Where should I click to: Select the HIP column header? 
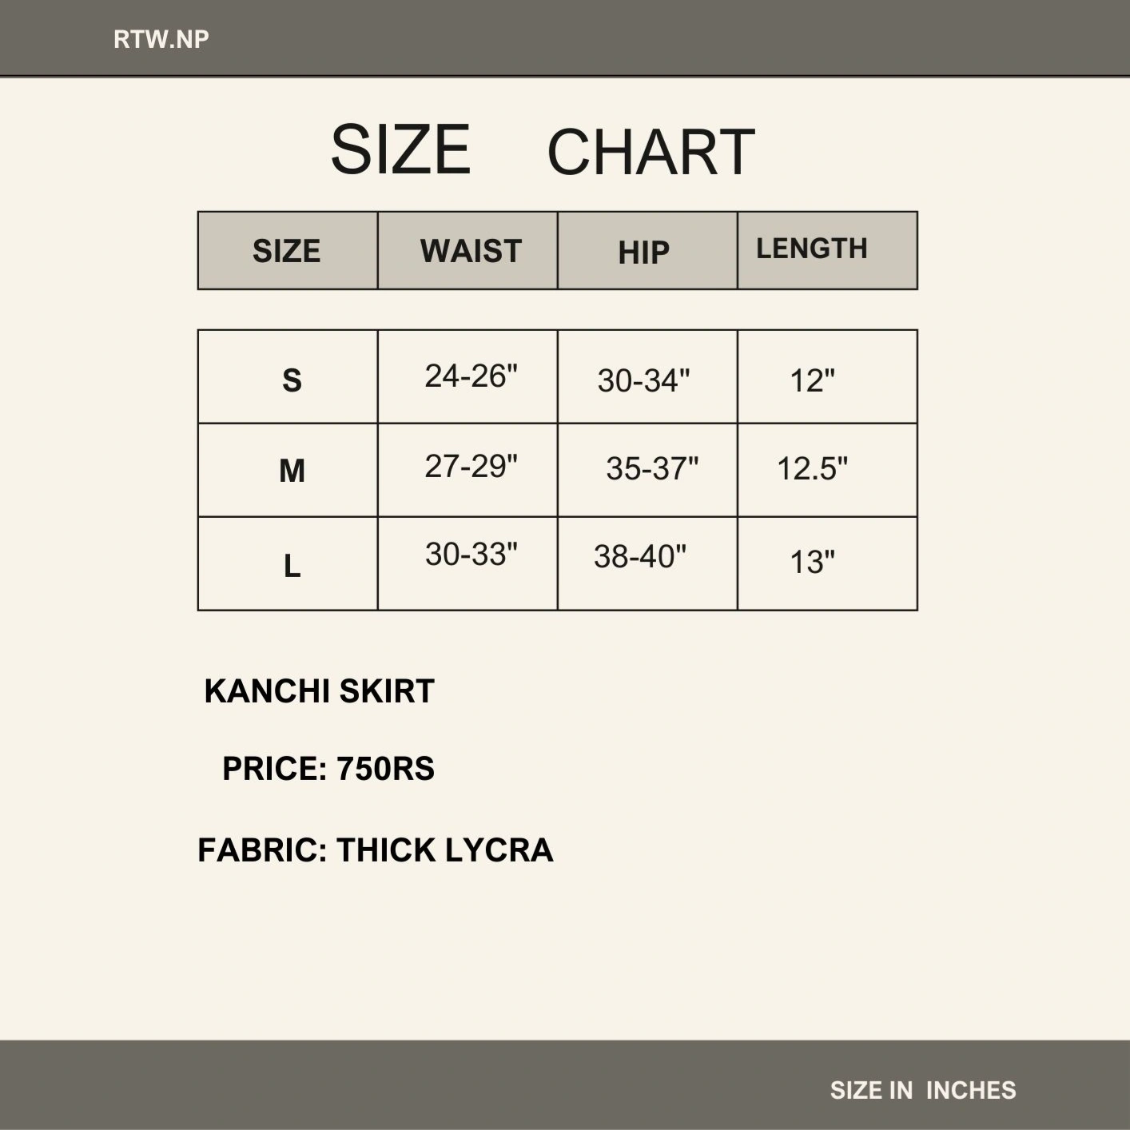(644, 253)
